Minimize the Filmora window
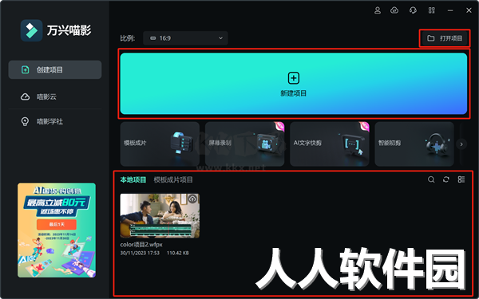 click(x=450, y=10)
